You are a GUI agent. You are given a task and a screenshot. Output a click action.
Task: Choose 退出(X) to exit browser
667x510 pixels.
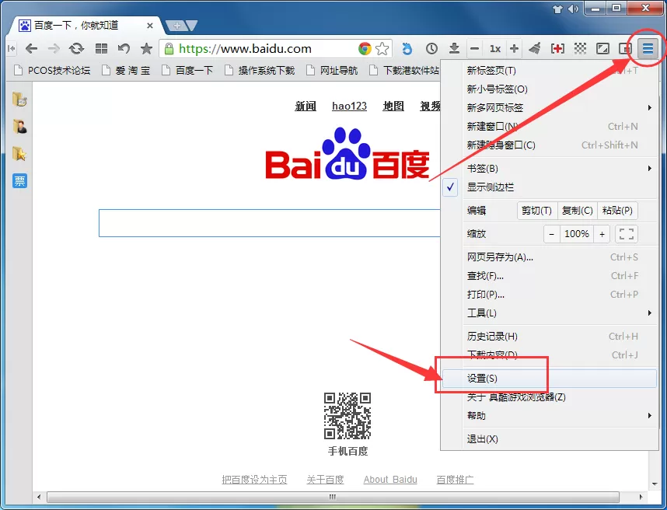point(550,439)
